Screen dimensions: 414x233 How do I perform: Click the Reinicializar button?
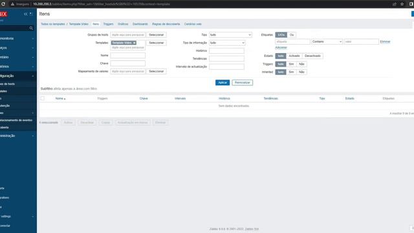[243, 83]
